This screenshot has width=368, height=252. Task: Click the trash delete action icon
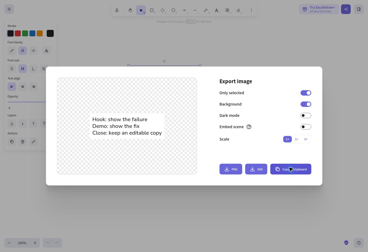[x=23, y=142]
